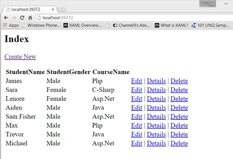Open Channel9's Abs bookmark
233x159 pixels.
[x=131, y=25]
